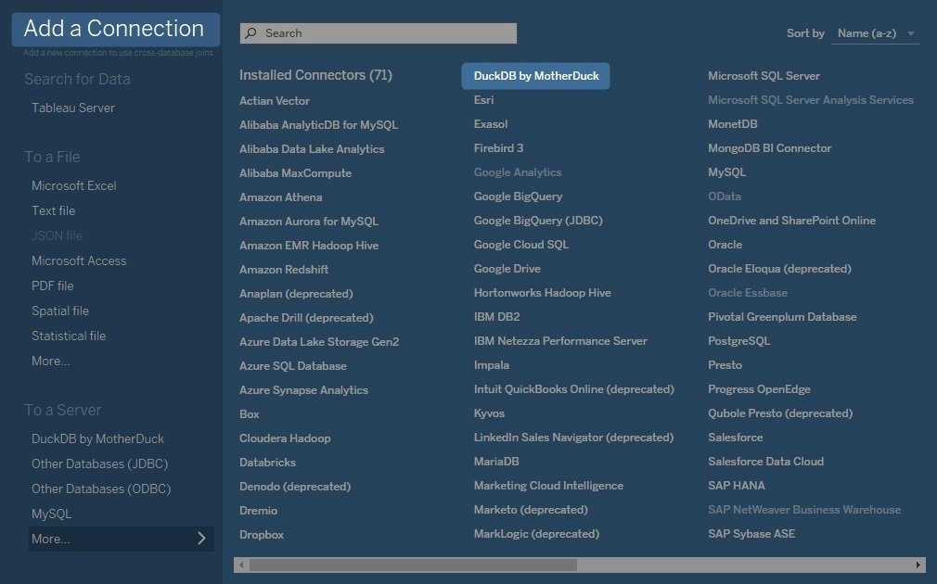Viewport: 937px width, 584px height.
Task: Select SAP HANA connector
Action: pyautogui.click(x=737, y=486)
